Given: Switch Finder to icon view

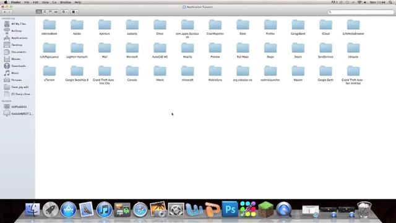Looking at the screenshot, I should pyautogui.click(x=39, y=12).
